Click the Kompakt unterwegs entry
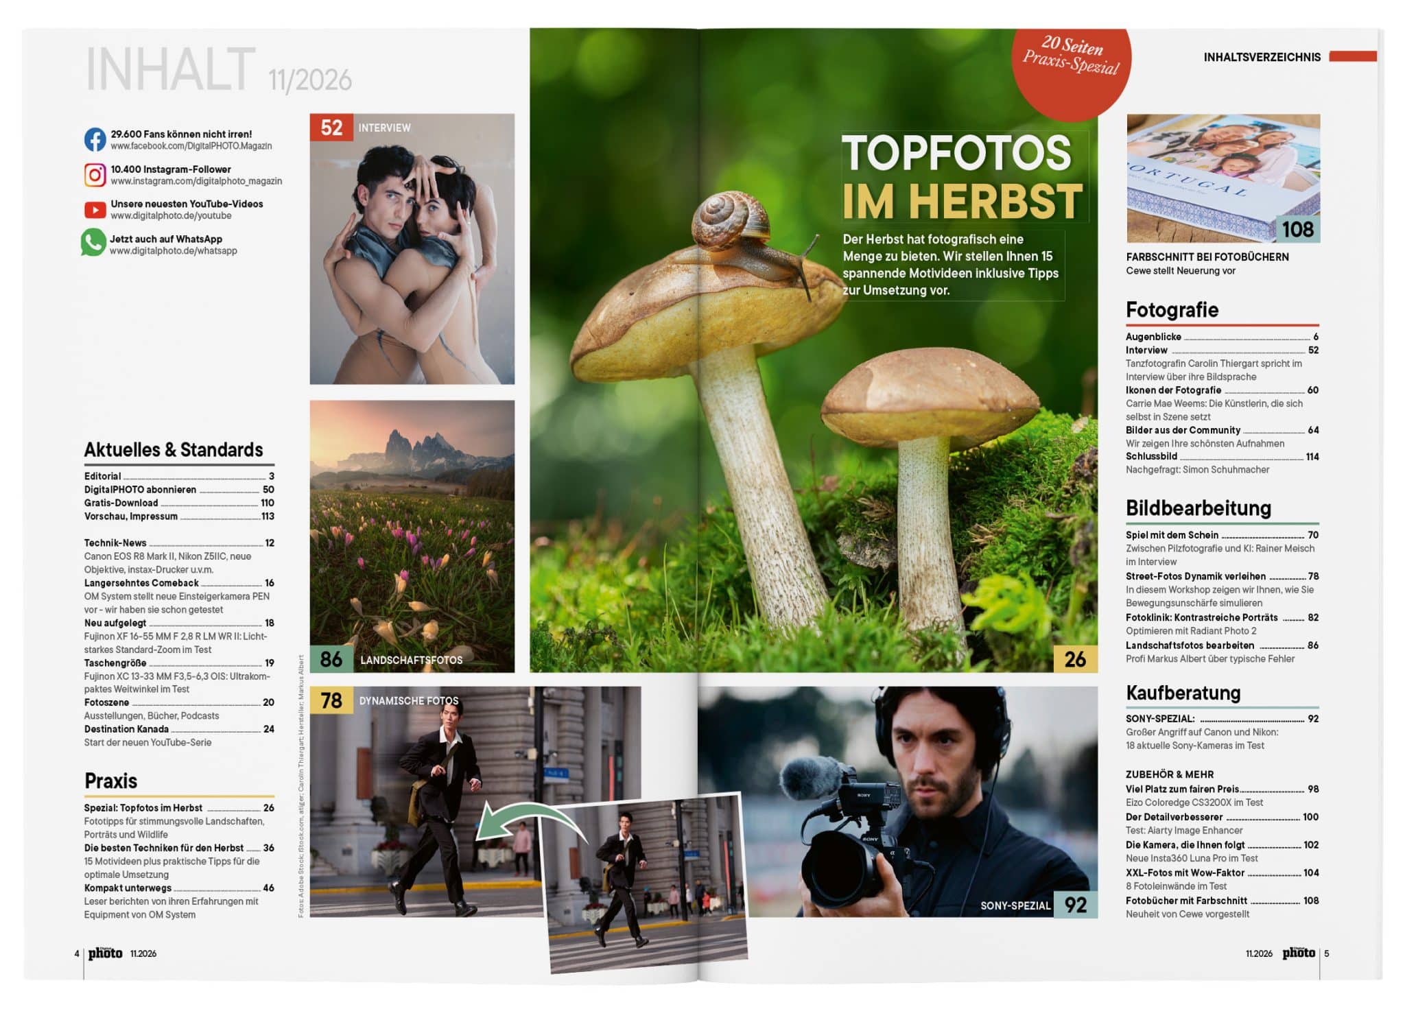The height and width of the screenshot is (1009, 1405). 179,888
